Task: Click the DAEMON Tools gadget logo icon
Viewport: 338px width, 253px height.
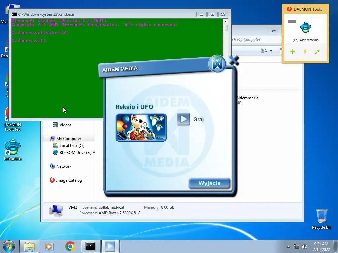Action: coord(289,9)
